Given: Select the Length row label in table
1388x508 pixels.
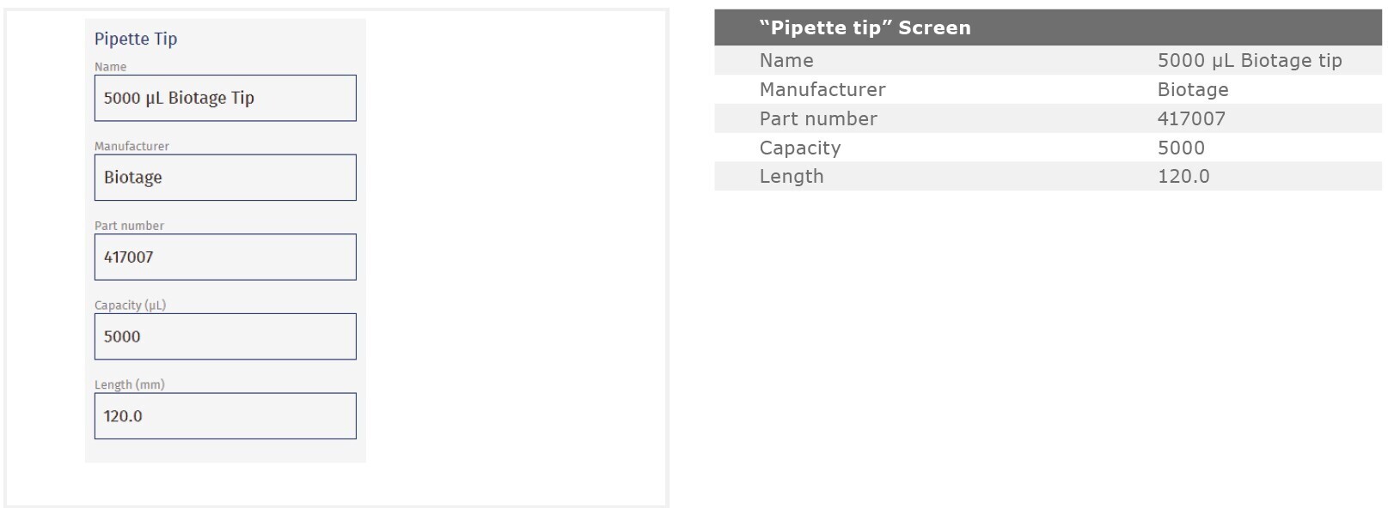Looking at the screenshot, I should click(x=791, y=176).
